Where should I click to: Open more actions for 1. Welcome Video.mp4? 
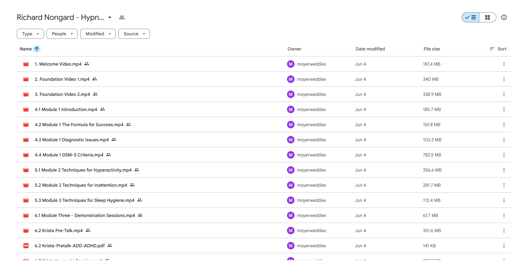(x=504, y=64)
